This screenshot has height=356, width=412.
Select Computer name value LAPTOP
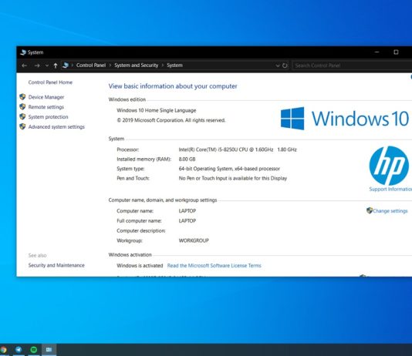(187, 211)
